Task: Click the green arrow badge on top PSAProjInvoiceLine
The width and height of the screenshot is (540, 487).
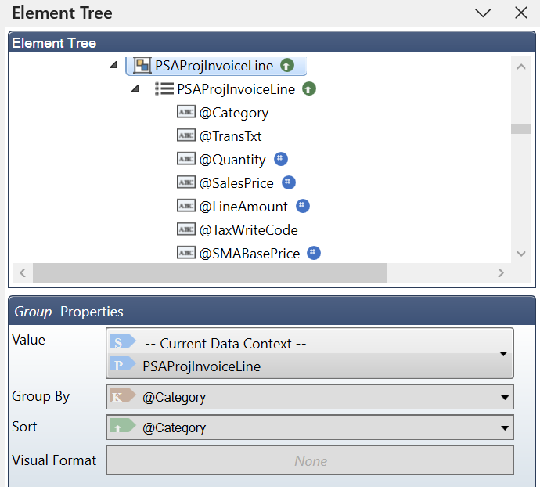Action: pos(286,66)
